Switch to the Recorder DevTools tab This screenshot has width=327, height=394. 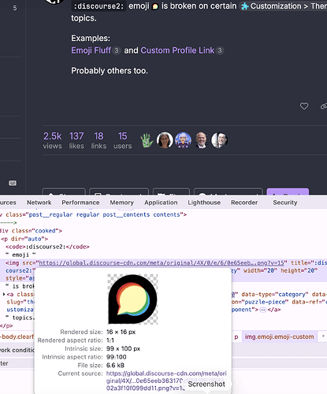[244, 203]
